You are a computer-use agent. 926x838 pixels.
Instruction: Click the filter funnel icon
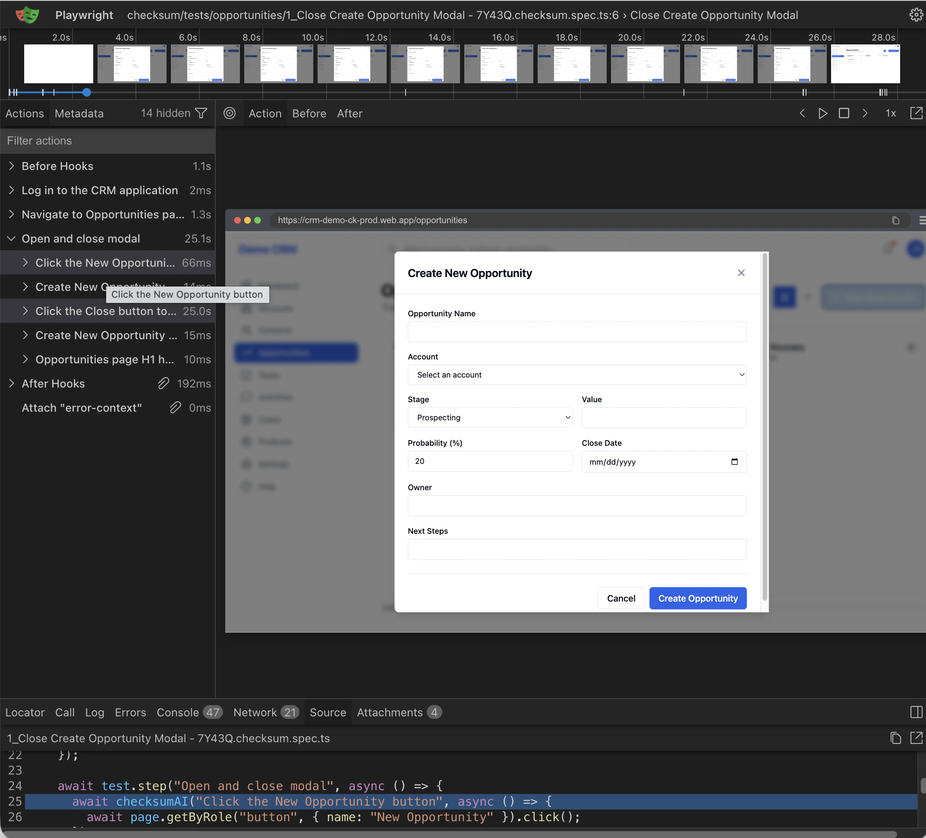point(201,113)
